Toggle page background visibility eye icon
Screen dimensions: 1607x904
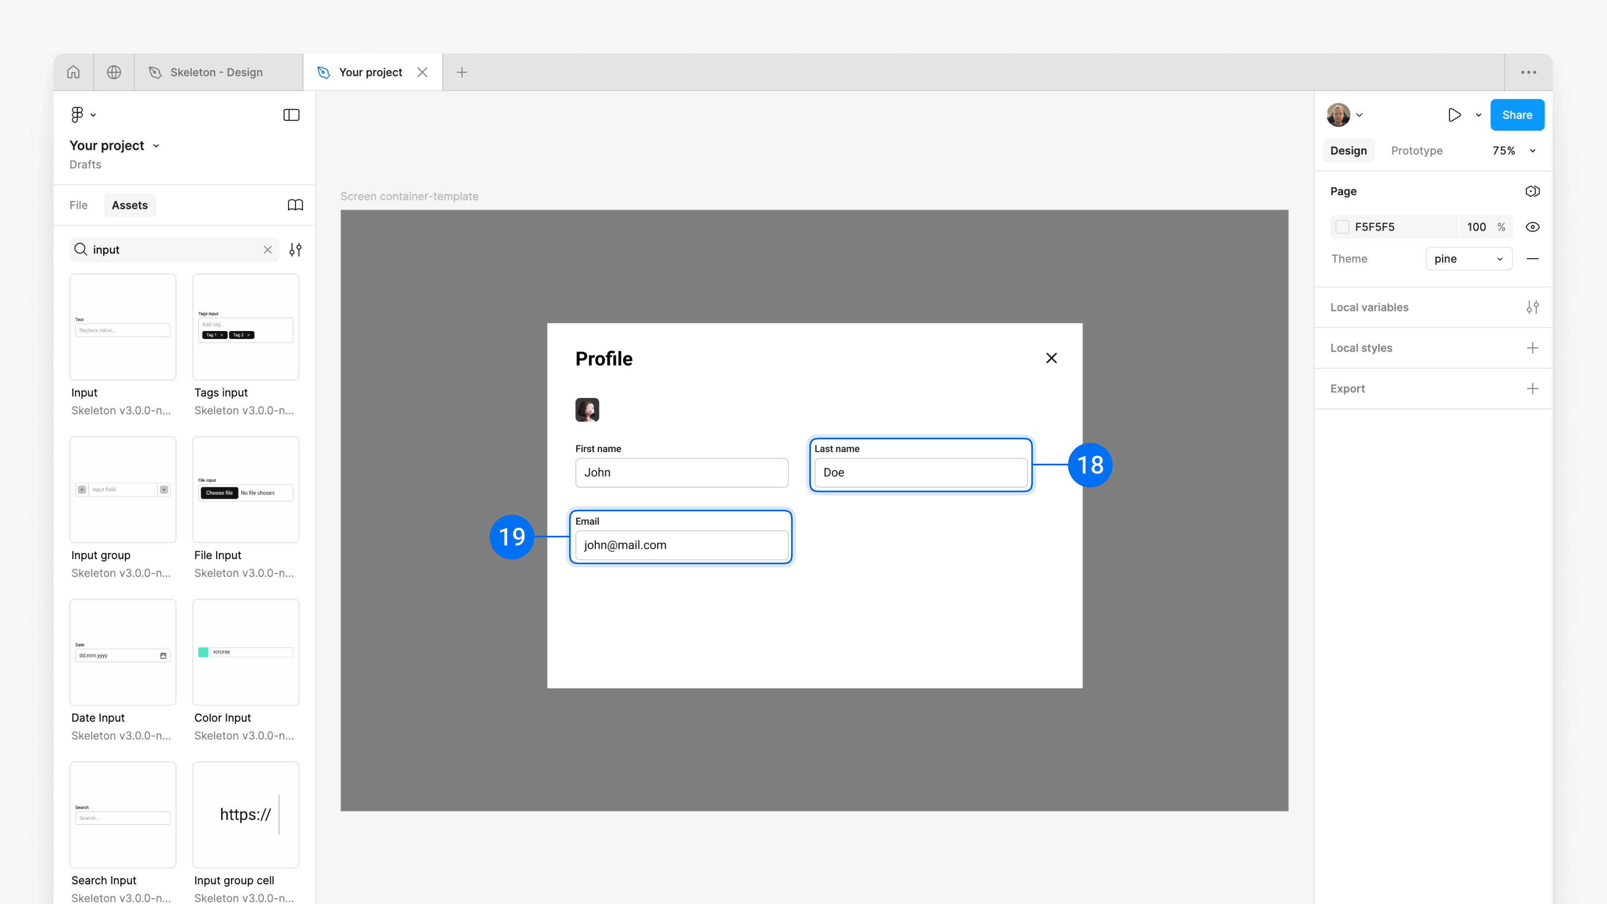pyautogui.click(x=1532, y=227)
